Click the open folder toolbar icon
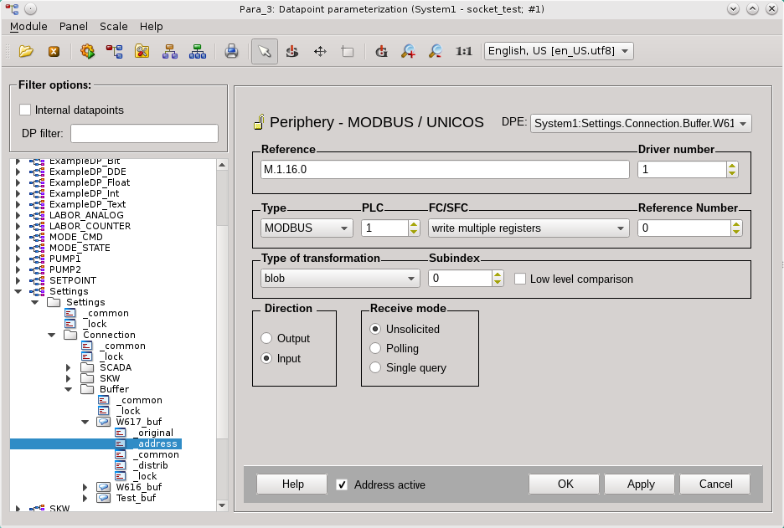The width and height of the screenshot is (784, 528). (x=26, y=51)
